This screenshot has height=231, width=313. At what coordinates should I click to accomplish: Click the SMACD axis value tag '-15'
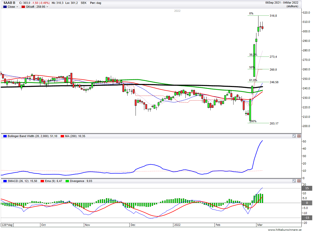click(307, 218)
